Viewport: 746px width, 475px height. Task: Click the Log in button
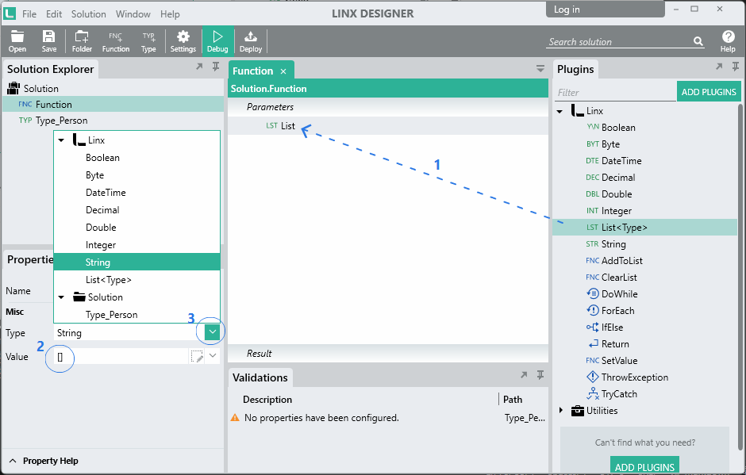(x=606, y=10)
